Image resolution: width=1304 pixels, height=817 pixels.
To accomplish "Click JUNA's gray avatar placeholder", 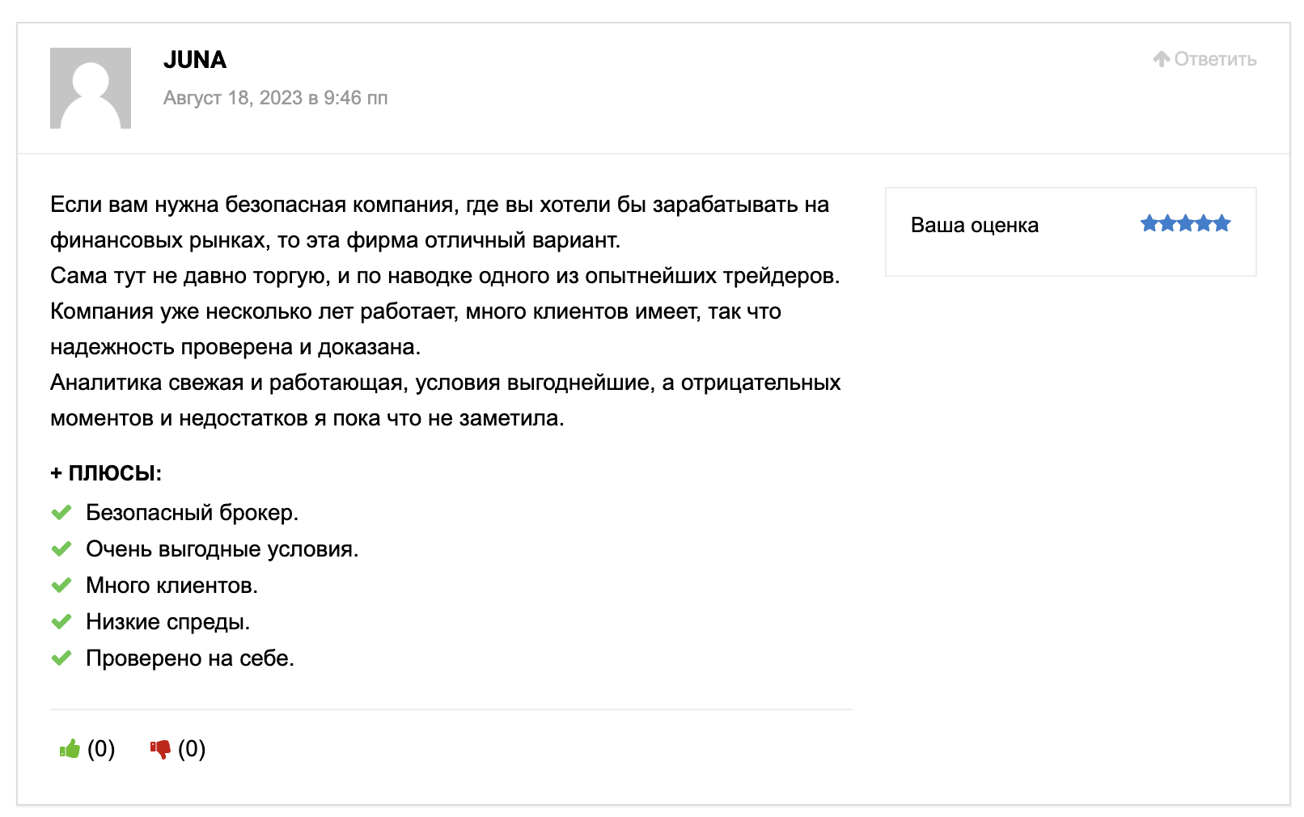I will 91,88.
